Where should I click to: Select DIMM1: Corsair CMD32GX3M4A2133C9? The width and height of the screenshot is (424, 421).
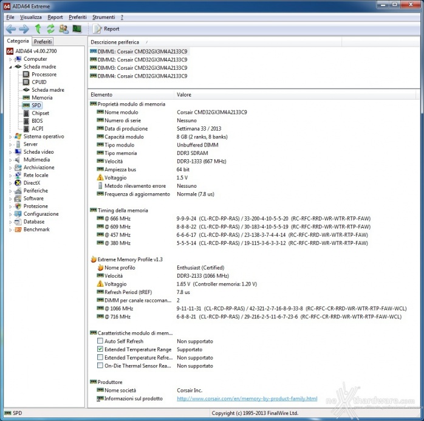click(x=142, y=52)
